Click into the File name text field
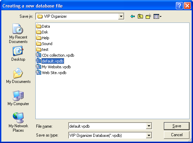Screen dimensions: 193x143 [x=107, y=126]
